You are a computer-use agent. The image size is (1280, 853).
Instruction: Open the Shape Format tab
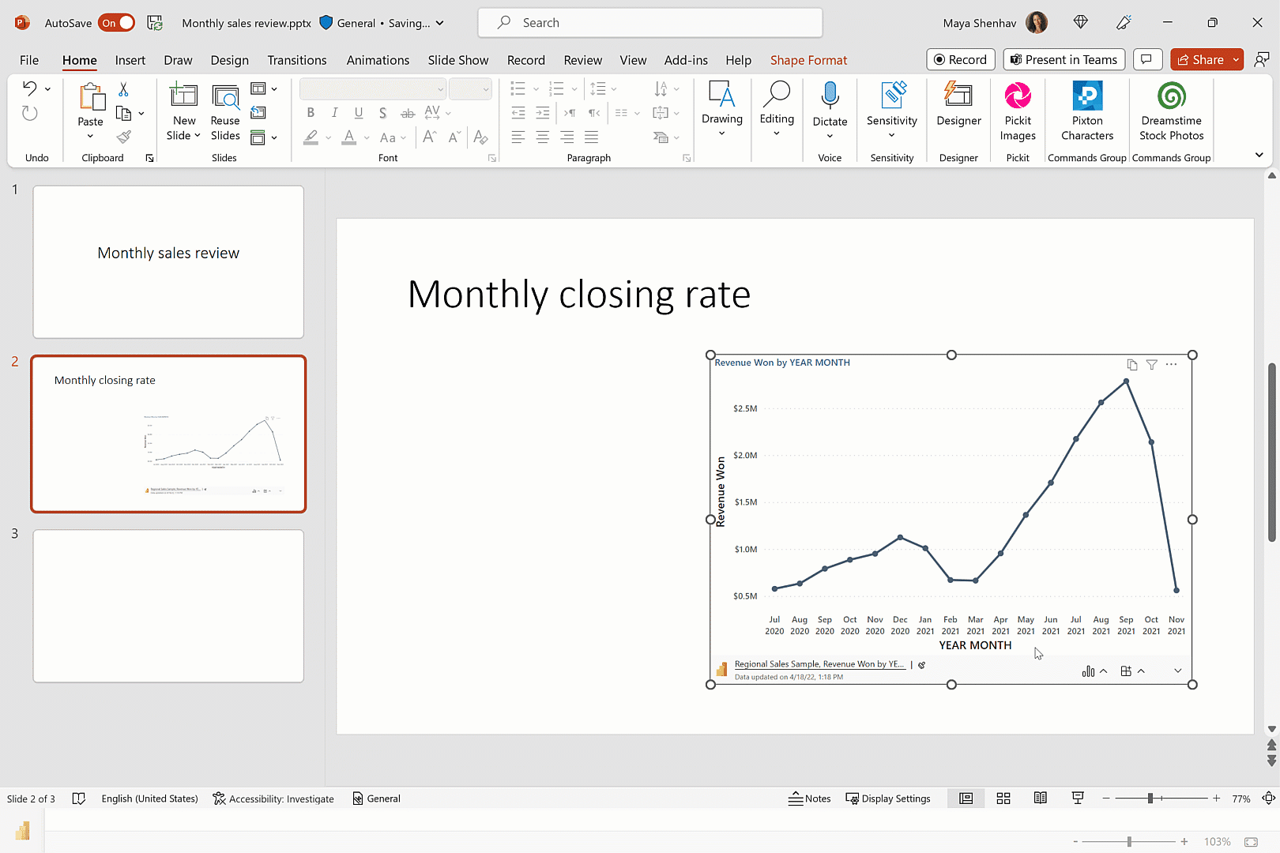point(808,60)
